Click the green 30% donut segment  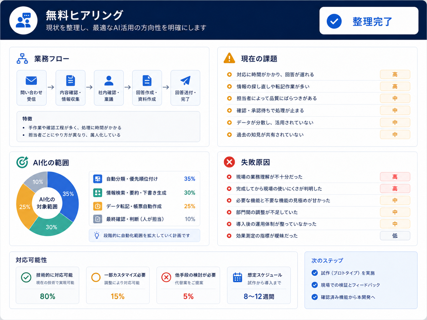[51, 227]
